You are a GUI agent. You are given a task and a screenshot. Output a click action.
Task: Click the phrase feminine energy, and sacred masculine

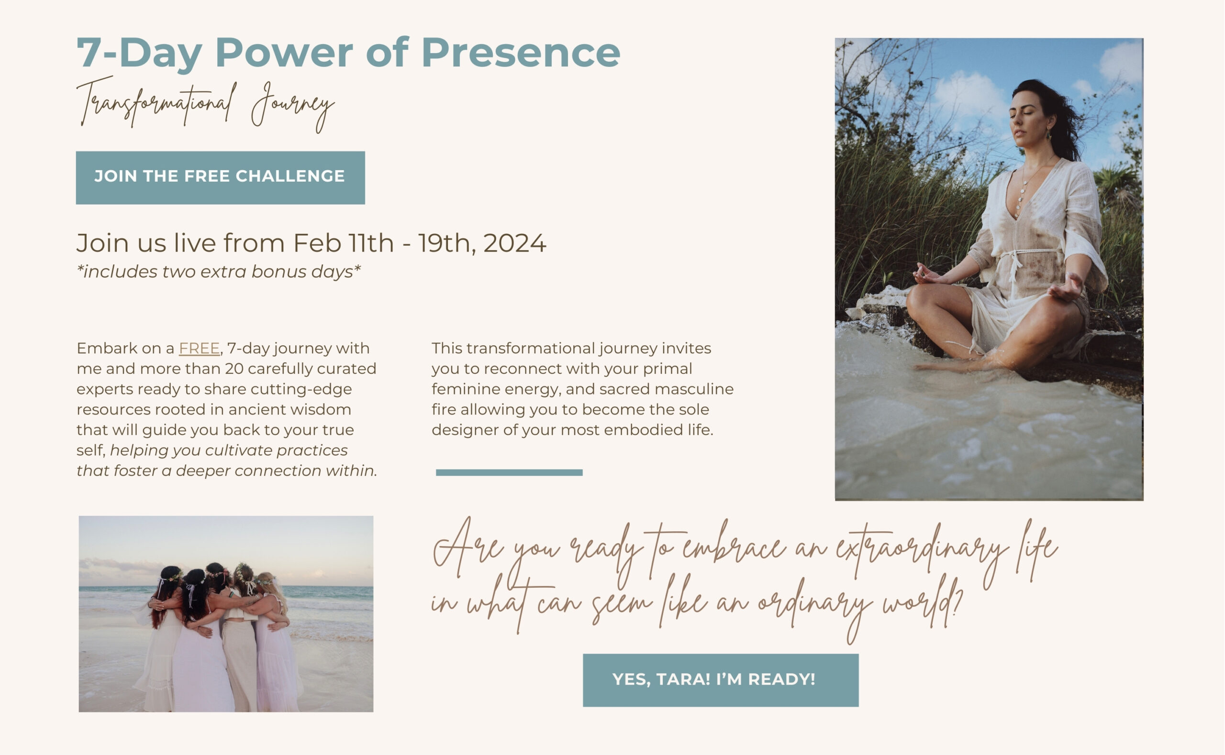582,389
